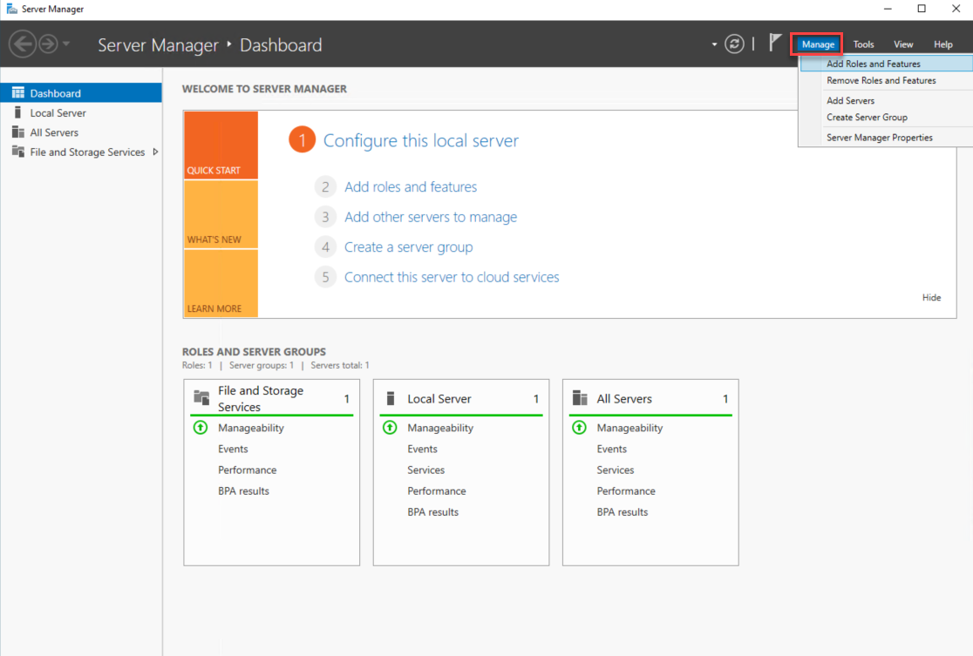Open Events in File and Storage Services tile
Viewport: 973px width, 656px height.
[x=233, y=449]
